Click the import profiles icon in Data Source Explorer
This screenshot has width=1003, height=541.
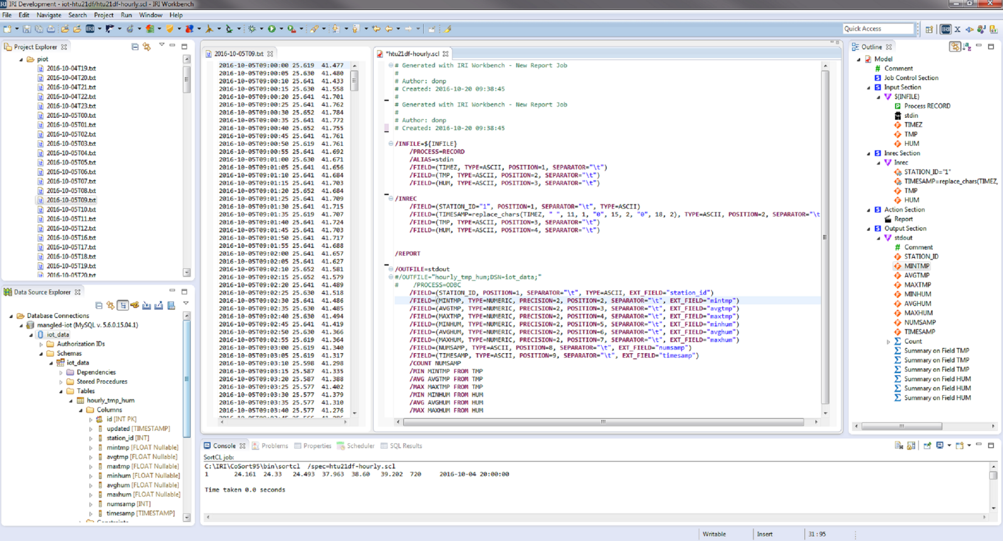pos(147,306)
